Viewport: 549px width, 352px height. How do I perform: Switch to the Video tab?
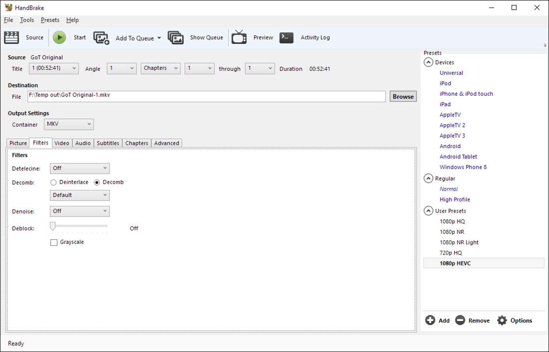(62, 143)
